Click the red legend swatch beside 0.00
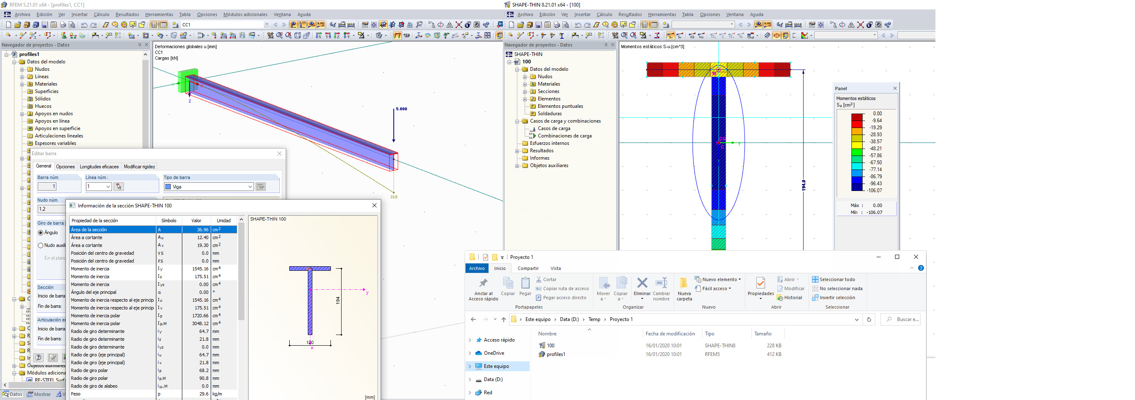 pyautogui.click(x=857, y=117)
